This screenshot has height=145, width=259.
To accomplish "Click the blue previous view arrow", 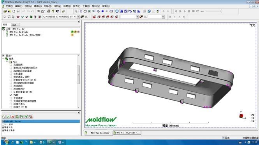I will click(102, 11).
